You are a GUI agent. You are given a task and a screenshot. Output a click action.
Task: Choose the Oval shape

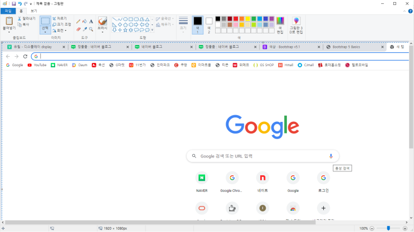[x=125, y=19]
